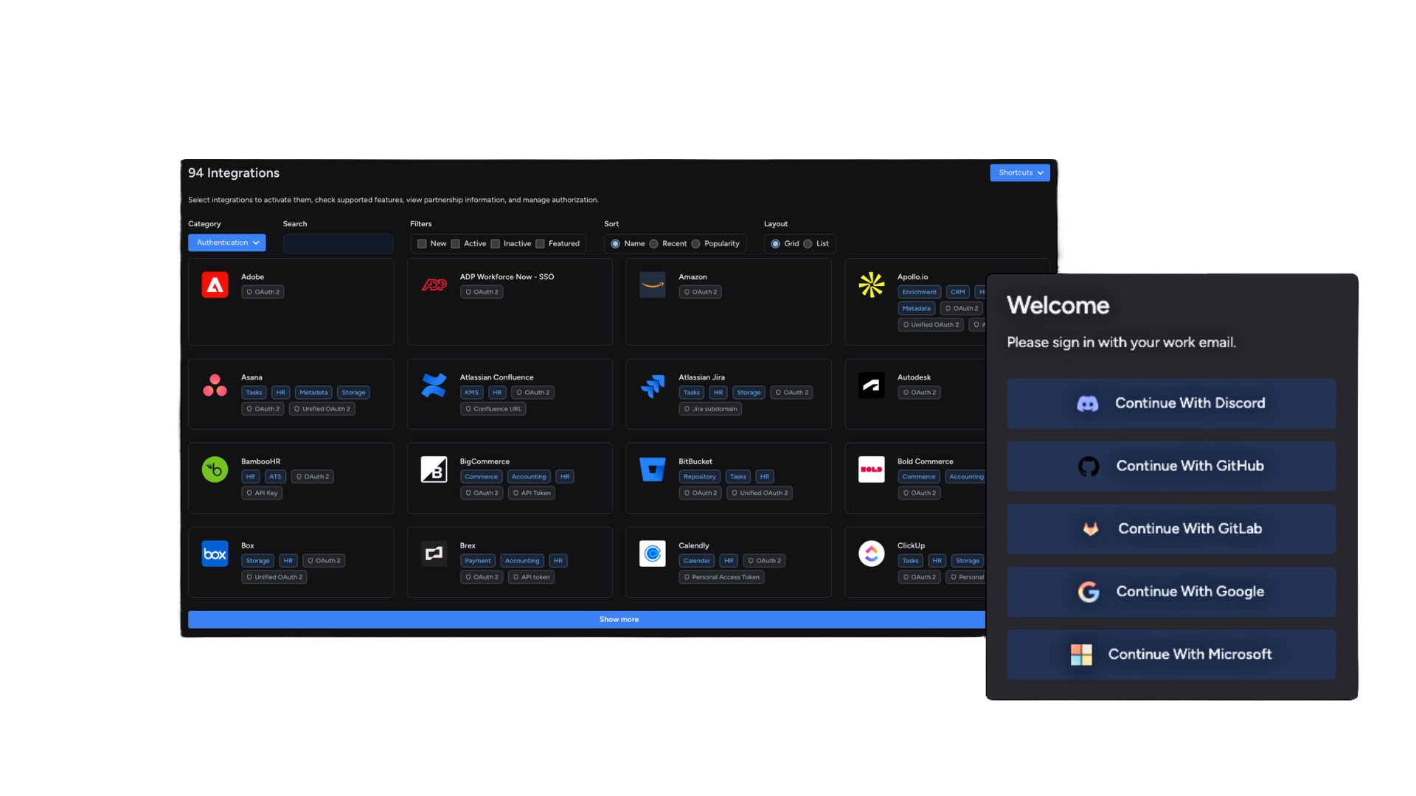The image size is (1416, 796).
Task: Click Continue With Google button
Action: pyautogui.click(x=1171, y=592)
